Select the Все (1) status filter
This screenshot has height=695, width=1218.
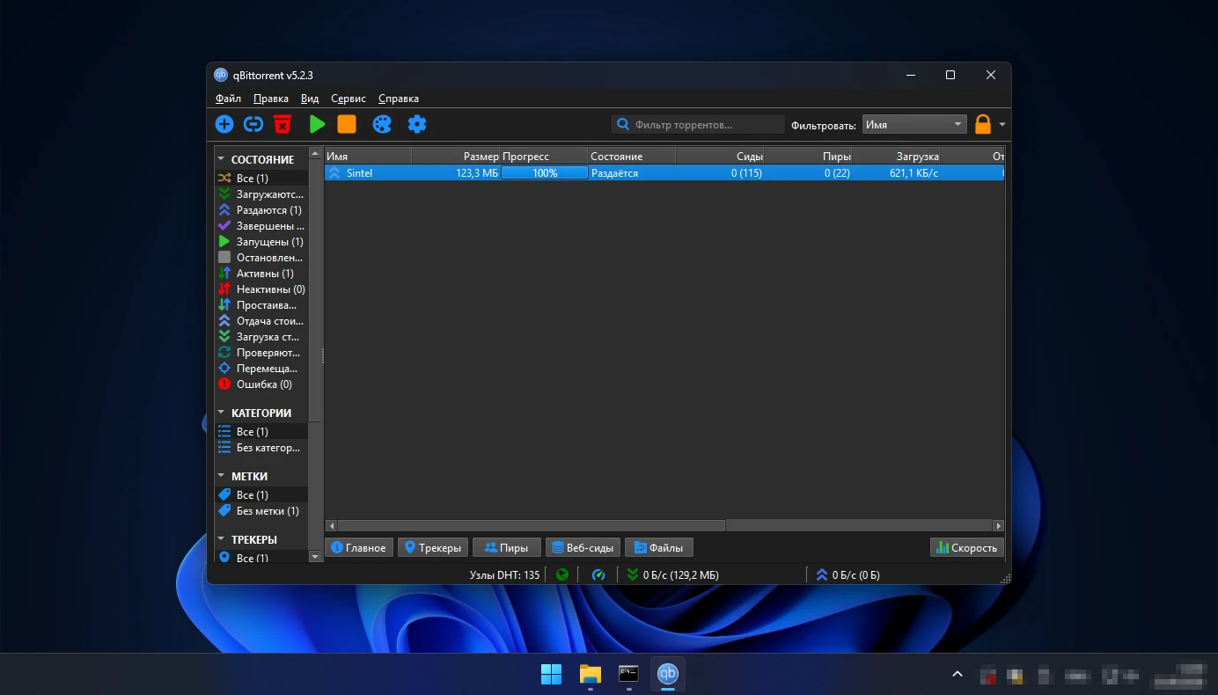pyautogui.click(x=261, y=179)
